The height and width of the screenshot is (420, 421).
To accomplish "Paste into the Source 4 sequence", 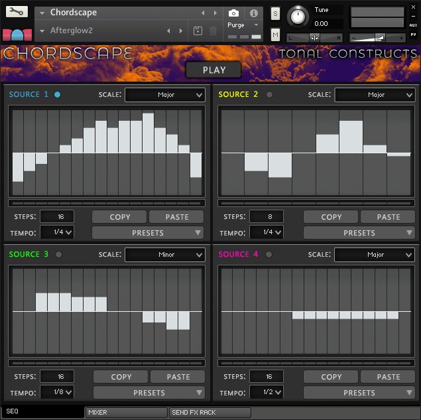I will coord(388,377).
